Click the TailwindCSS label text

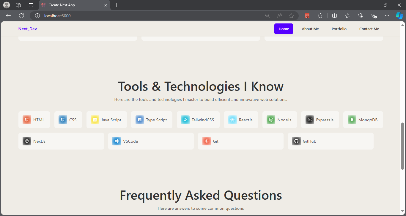click(x=203, y=120)
